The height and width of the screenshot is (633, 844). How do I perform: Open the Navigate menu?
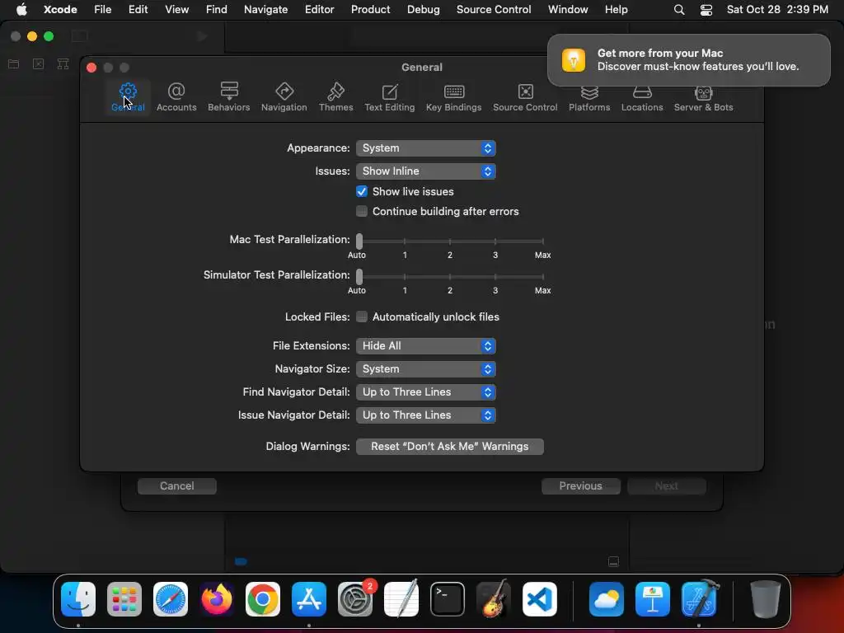[266, 10]
